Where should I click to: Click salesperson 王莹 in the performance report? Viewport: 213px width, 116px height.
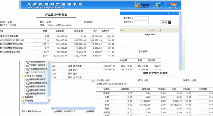click(106, 101)
